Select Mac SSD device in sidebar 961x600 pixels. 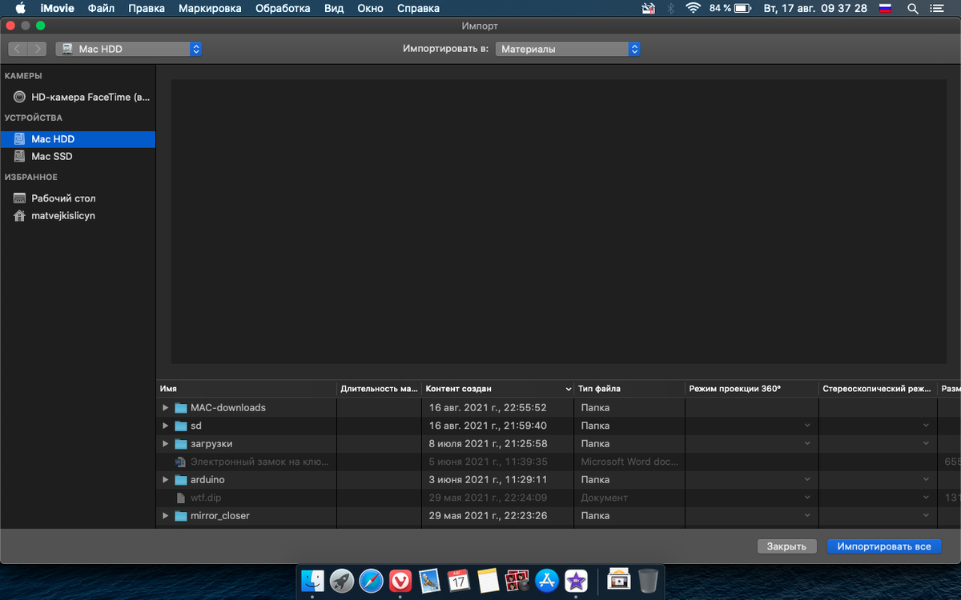coord(78,157)
